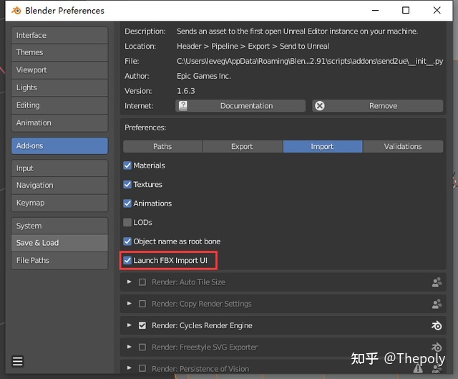Open Save & Load preferences

pos(59,243)
